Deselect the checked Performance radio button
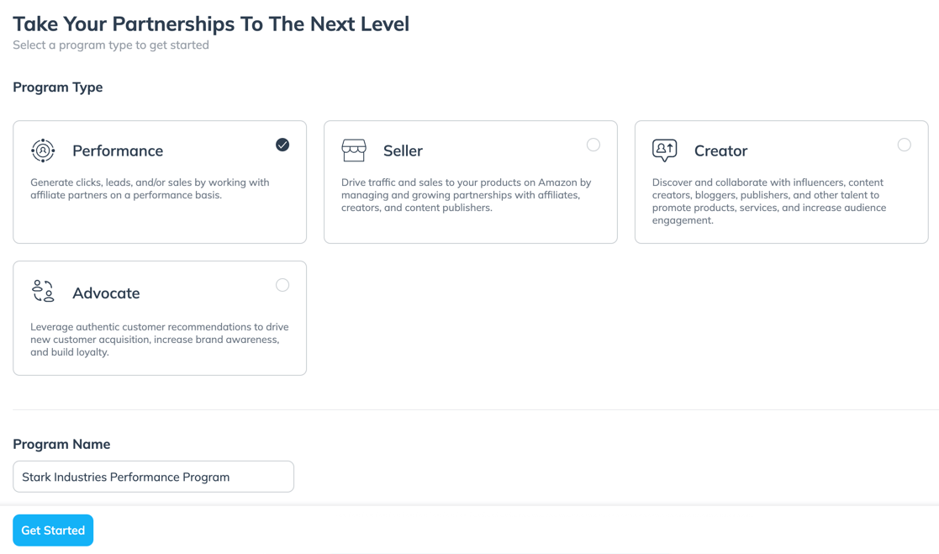The height and width of the screenshot is (554, 939). [282, 145]
